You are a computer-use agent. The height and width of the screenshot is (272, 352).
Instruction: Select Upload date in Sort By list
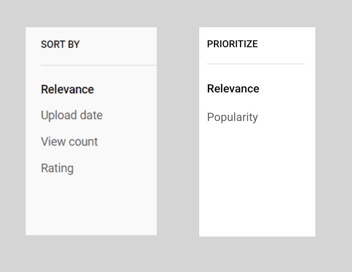click(x=72, y=115)
